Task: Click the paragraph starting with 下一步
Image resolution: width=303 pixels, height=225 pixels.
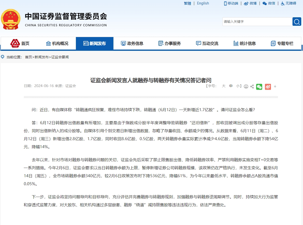Action: [151, 201]
